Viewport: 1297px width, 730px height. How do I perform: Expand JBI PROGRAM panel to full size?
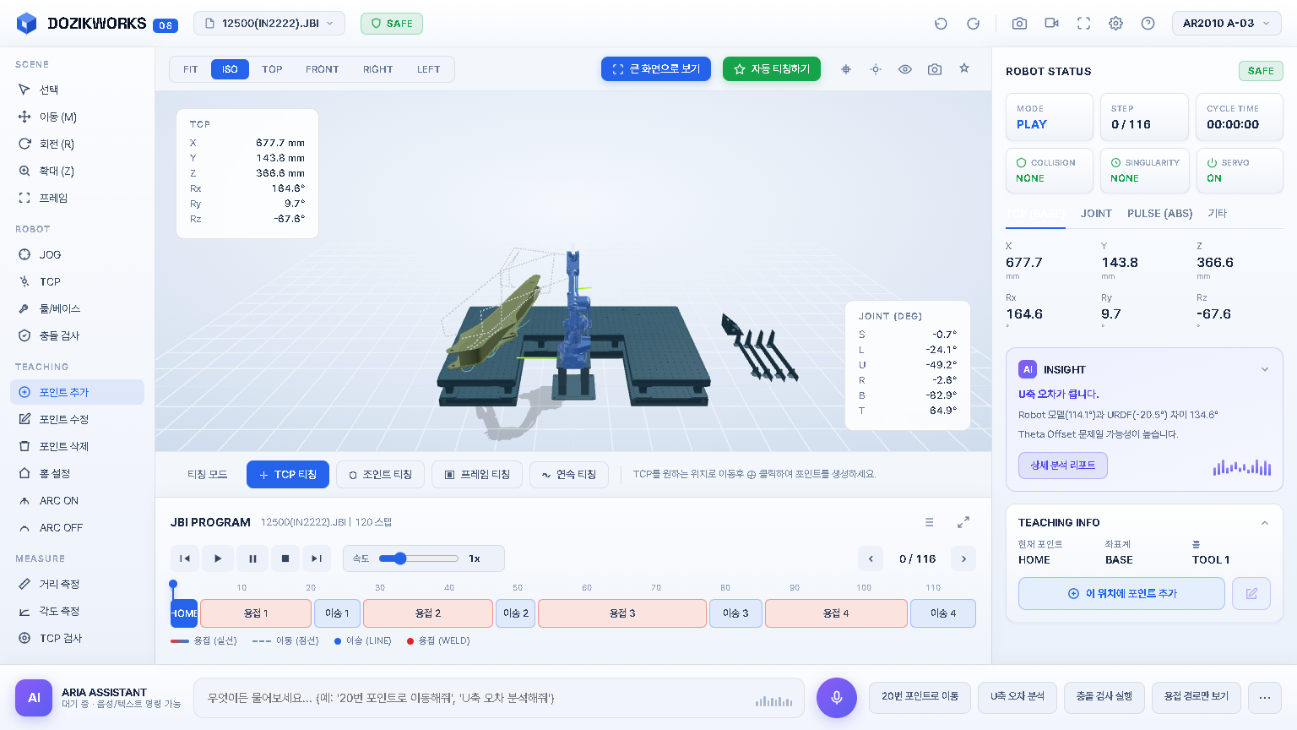coord(963,522)
